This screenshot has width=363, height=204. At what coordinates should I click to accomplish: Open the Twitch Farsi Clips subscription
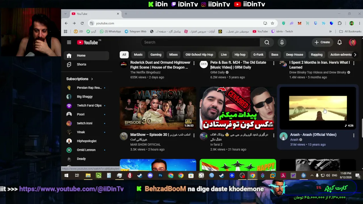coord(86,105)
